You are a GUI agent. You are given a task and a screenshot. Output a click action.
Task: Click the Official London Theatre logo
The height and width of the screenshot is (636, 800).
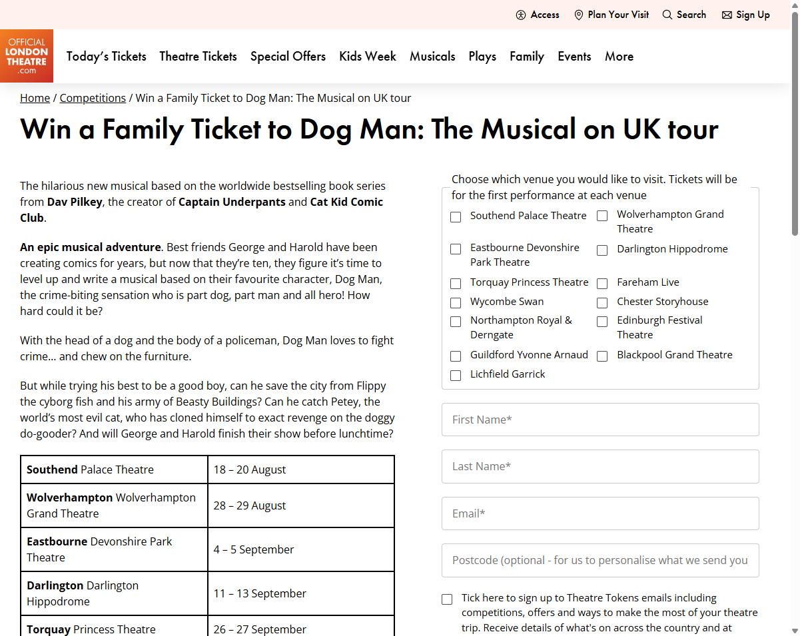[27, 56]
